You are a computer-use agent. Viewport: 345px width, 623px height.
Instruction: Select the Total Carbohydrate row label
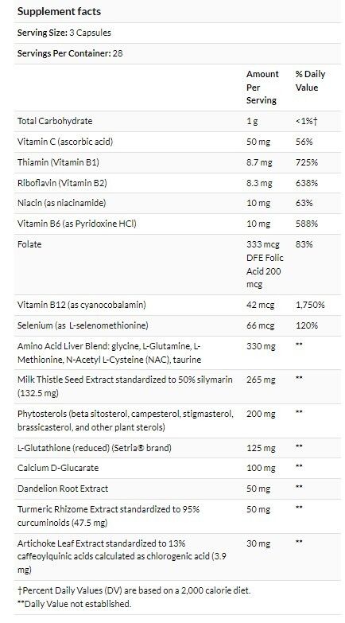[x=55, y=121]
